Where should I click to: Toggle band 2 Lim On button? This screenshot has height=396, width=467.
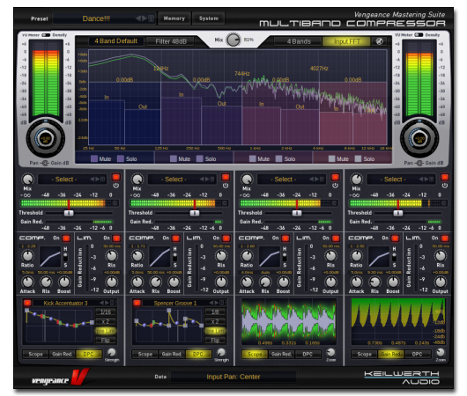pyautogui.click(x=226, y=238)
